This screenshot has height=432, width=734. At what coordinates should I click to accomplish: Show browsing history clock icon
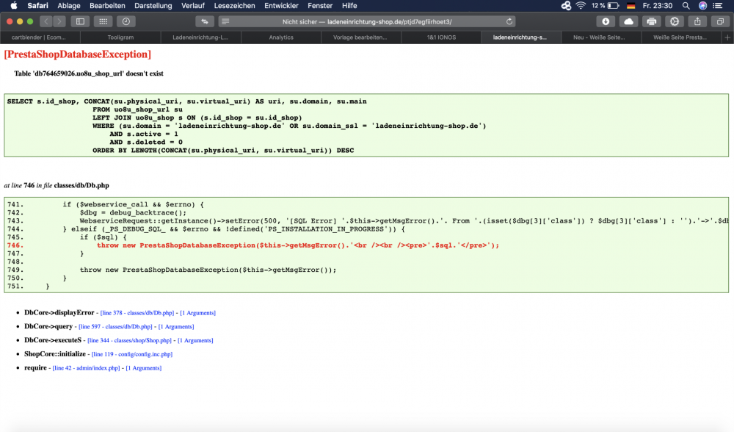(126, 21)
